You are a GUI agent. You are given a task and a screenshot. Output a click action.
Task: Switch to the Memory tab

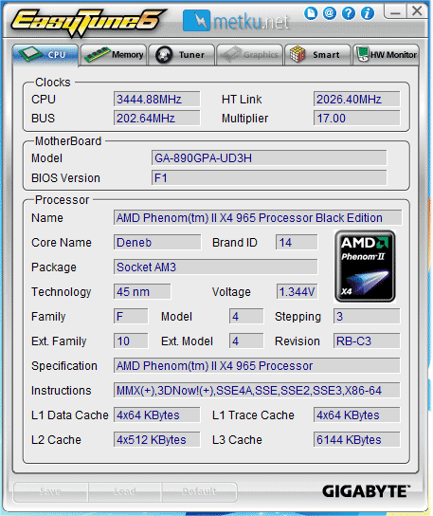click(x=114, y=55)
